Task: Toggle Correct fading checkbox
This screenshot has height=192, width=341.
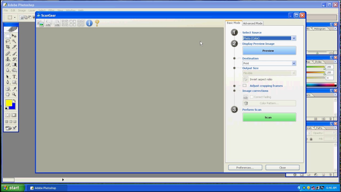Action: [x=251, y=97]
